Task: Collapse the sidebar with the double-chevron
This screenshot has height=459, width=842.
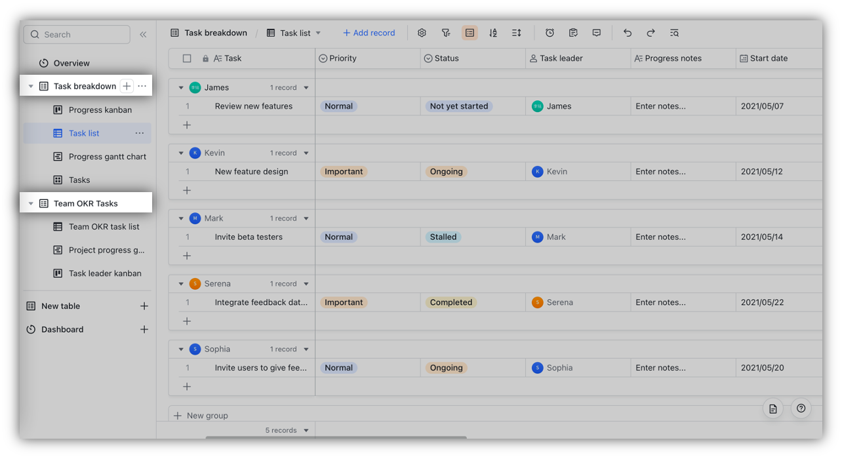Action: (x=144, y=35)
